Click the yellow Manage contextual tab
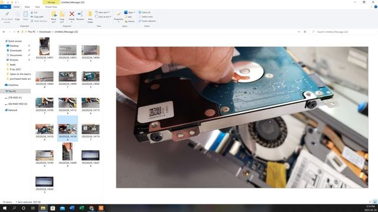Screen dimensions: 378x212 point(51,2)
